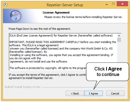Click the 'Press Page Down' instruction text
The image size is (131, 102).
[40, 29]
